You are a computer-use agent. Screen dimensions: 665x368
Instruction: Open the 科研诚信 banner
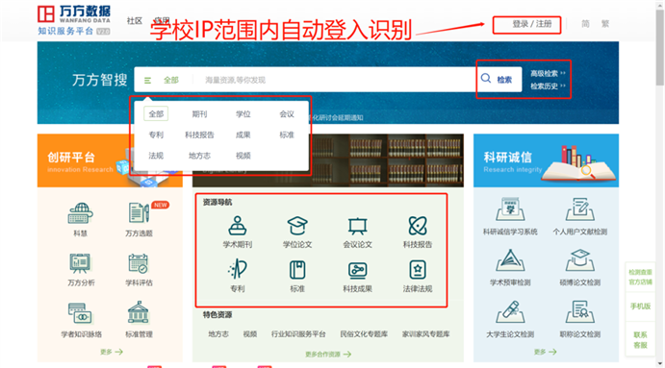click(x=546, y=160)
